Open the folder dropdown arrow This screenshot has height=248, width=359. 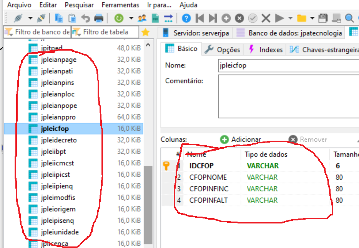pyautogui.click(x=312, y=18)
